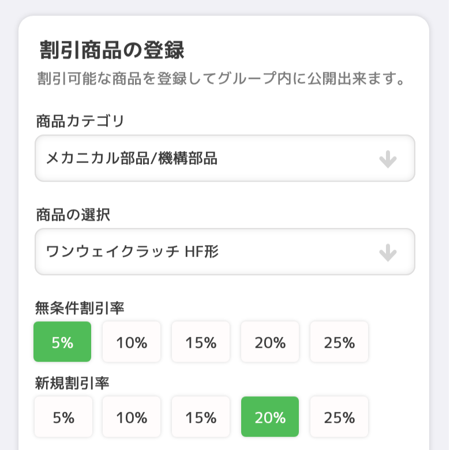This screenshot has width=450, height=450.
Task: Select 5% for 無条件割引率
Action: click(x=62, y=342)
